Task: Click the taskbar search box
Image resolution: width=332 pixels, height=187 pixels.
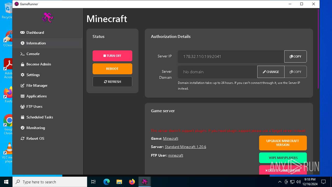Action: click(x=50, y=182)
